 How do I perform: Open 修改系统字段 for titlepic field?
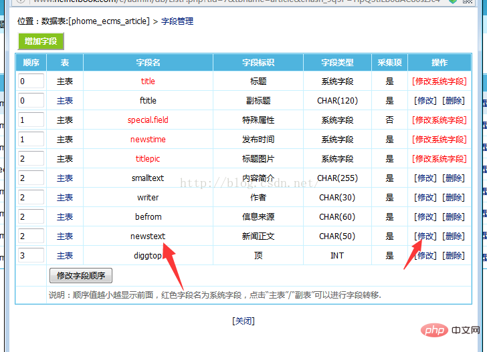pyautogui.click(x=440, y=159)
